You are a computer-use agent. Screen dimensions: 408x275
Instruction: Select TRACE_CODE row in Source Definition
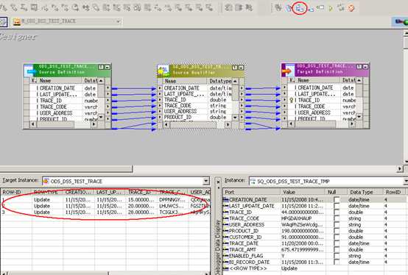(x=64, y=107)
